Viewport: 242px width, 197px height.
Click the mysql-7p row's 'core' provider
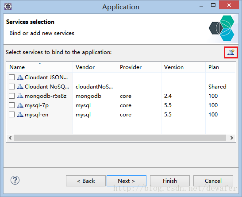(x=126, y=105)
